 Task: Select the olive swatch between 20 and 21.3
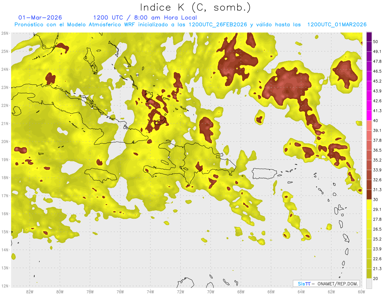point(369,273)
